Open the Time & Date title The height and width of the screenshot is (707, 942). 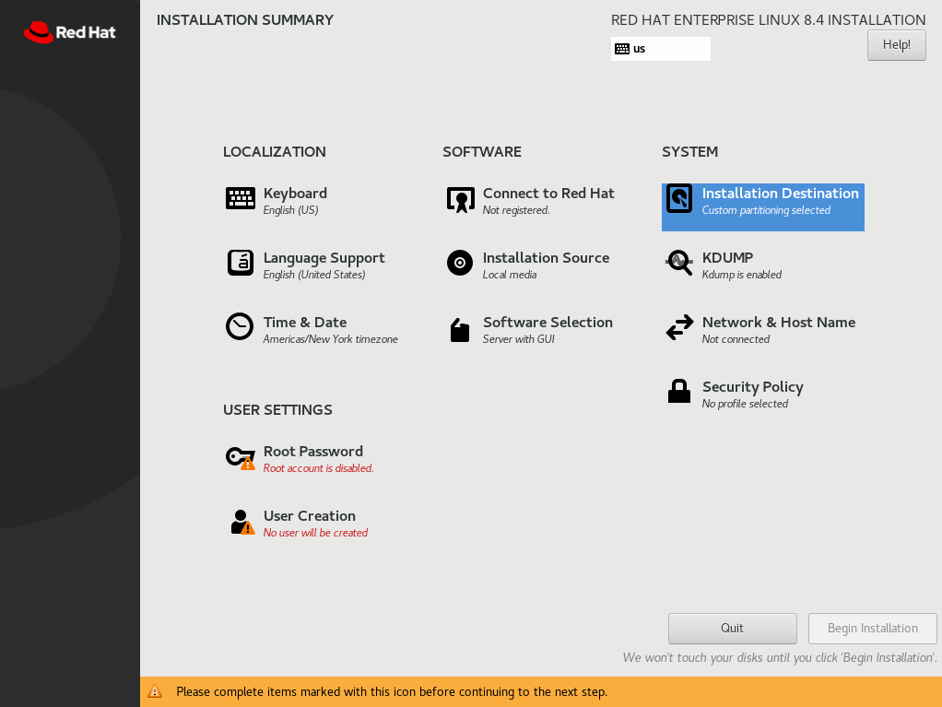pyautogui.click(x=304, y=322)
